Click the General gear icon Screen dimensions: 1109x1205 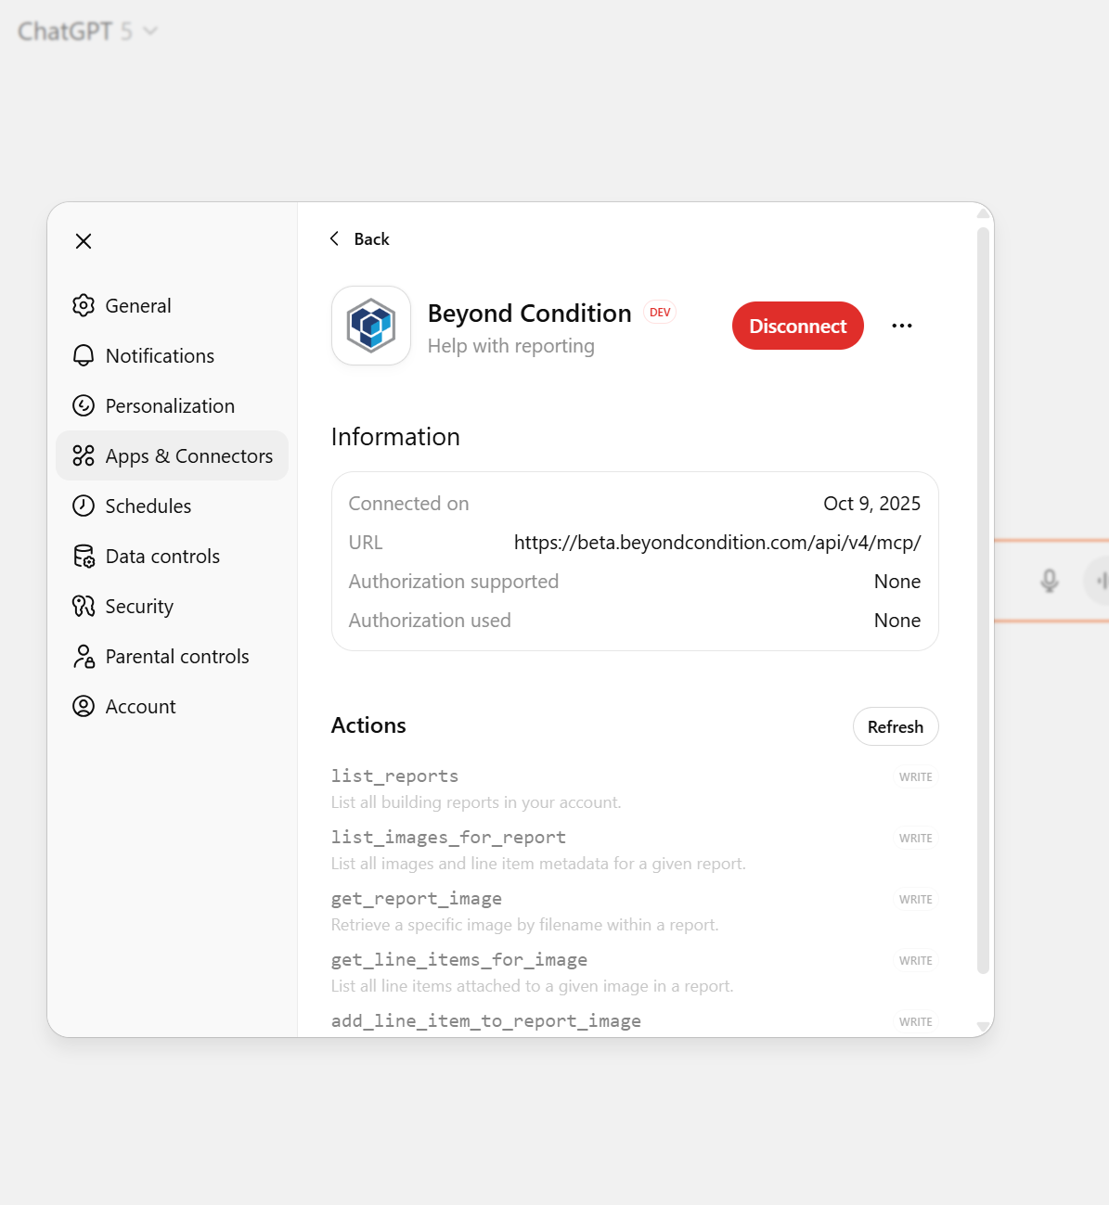tap(84, 305)
